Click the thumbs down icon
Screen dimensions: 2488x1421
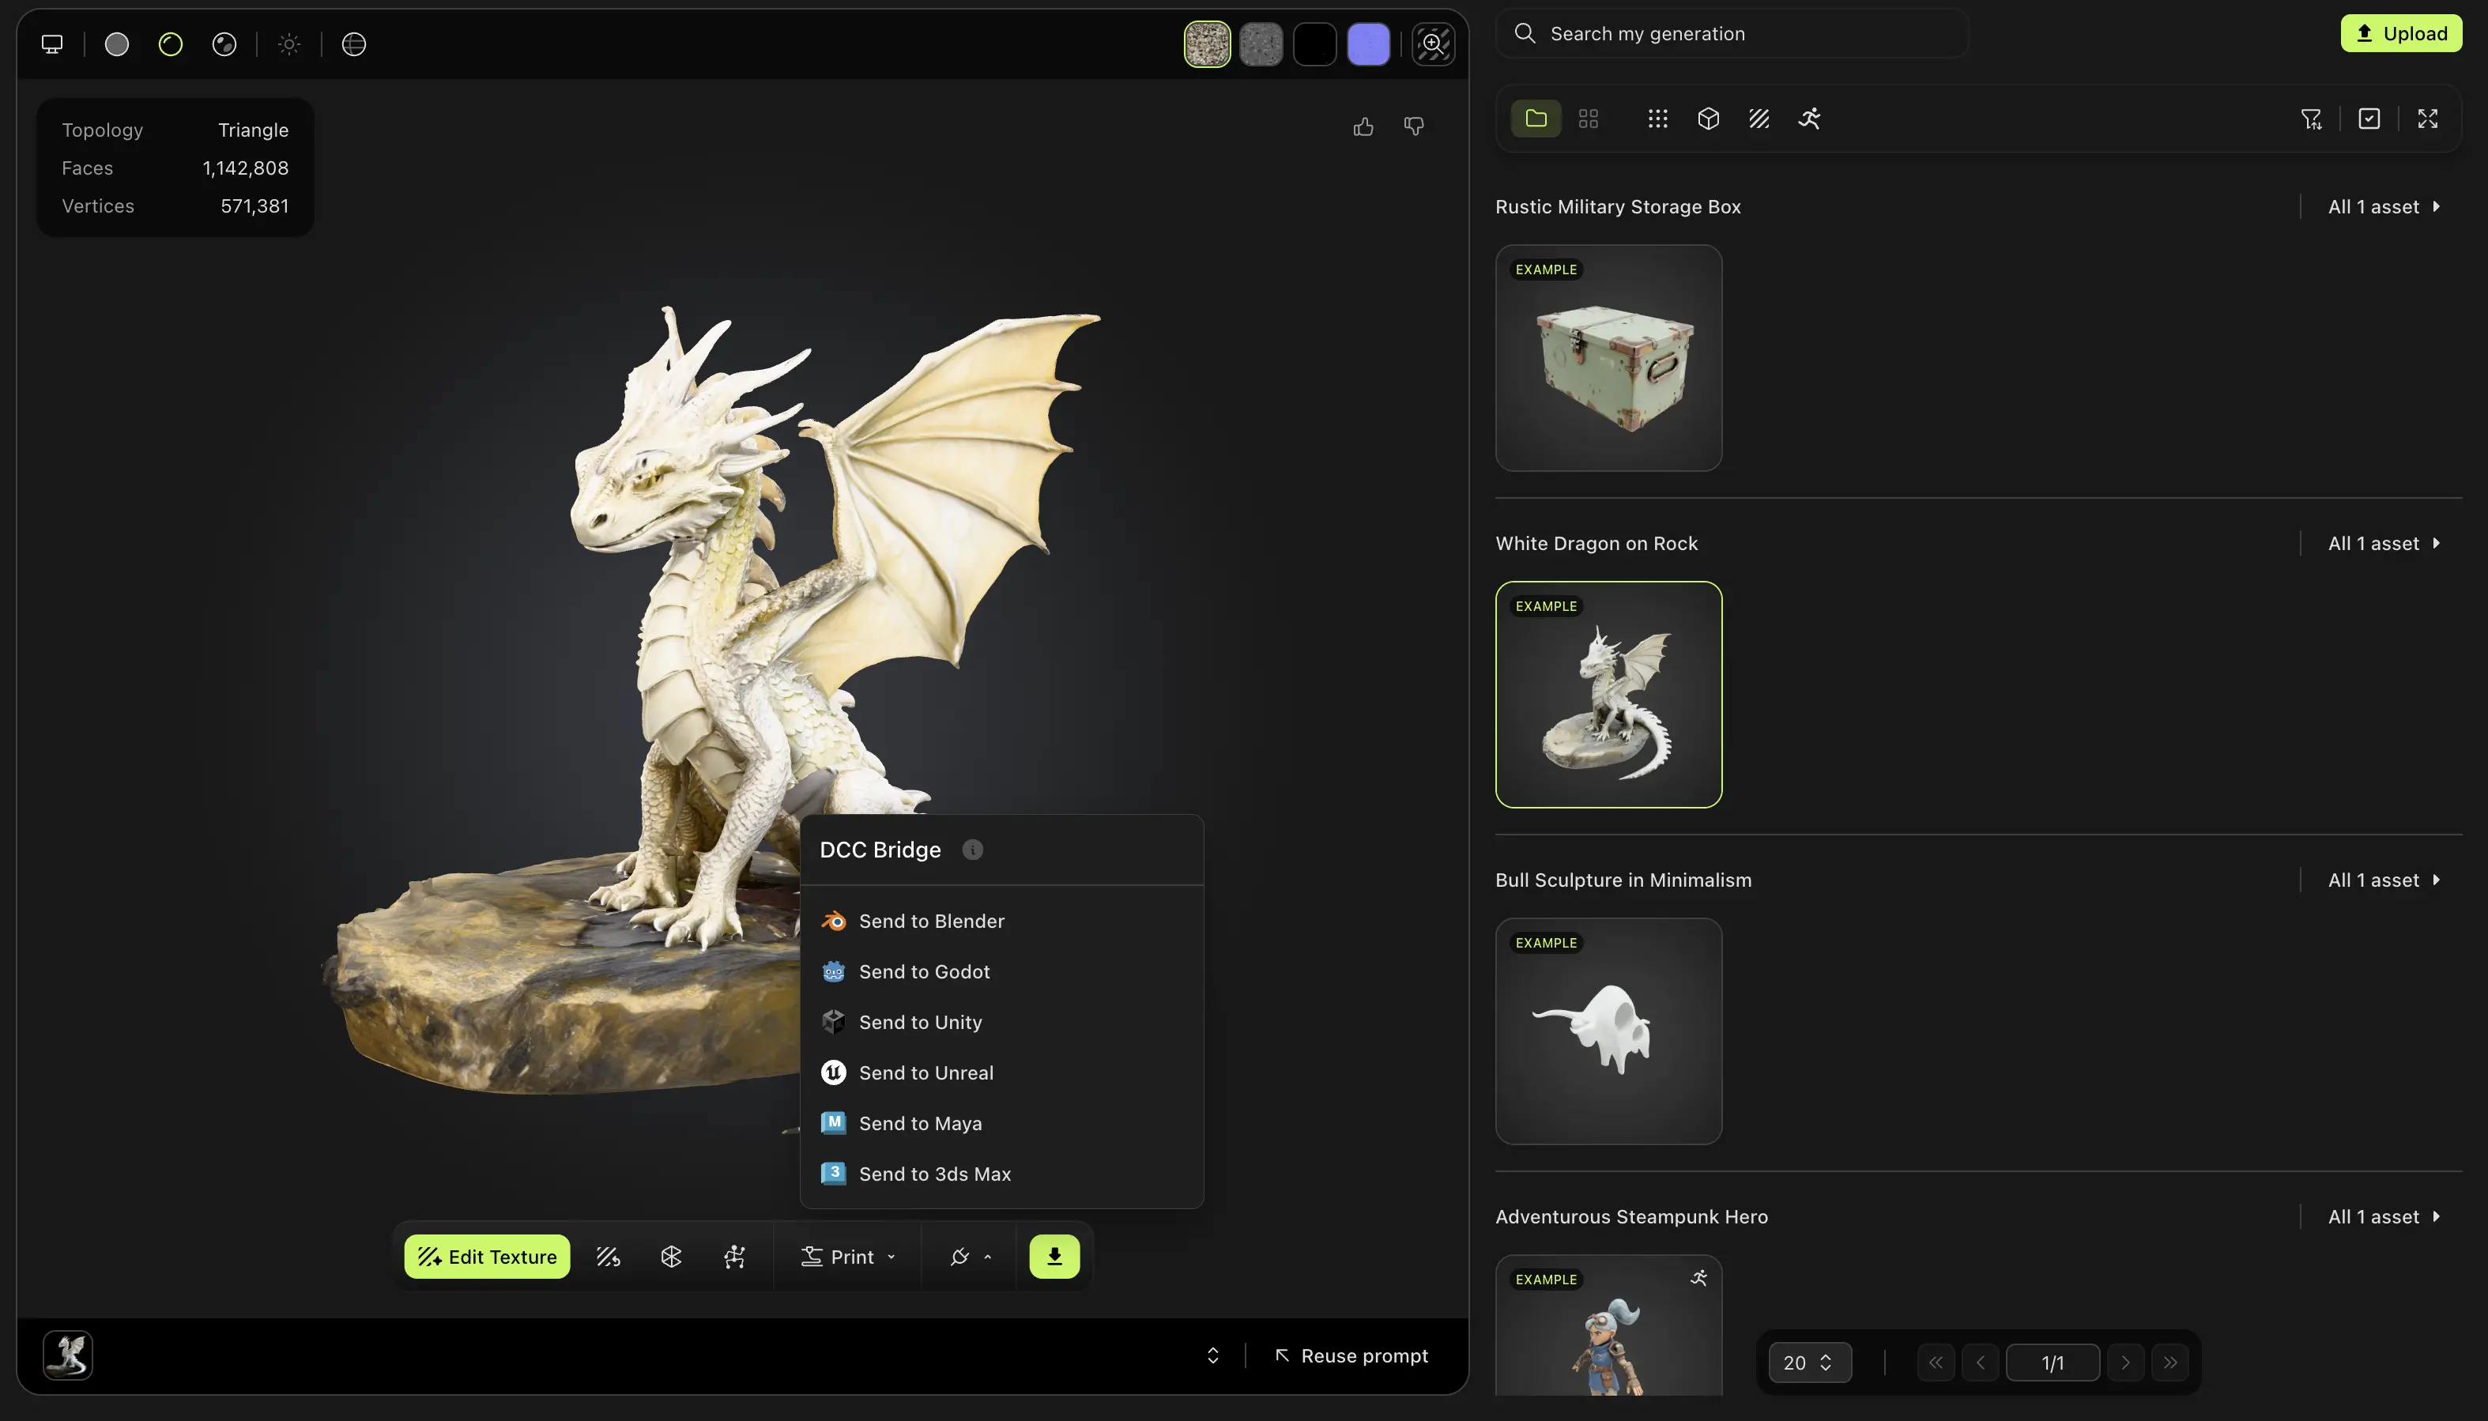(x=1414, y=126)
